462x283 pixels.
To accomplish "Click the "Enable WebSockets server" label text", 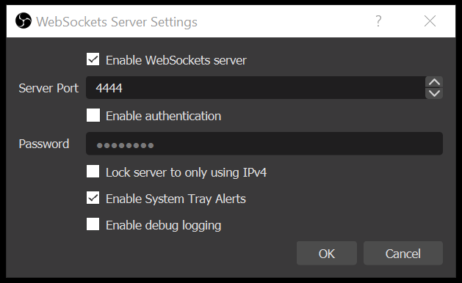I will (176, 60).
